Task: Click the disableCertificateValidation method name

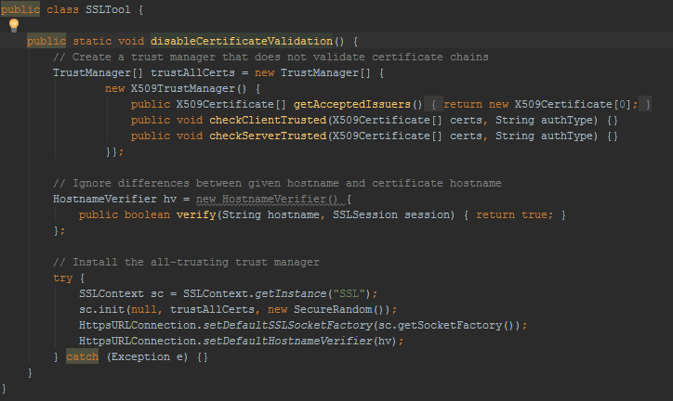Action: click(x=242, y=41)
